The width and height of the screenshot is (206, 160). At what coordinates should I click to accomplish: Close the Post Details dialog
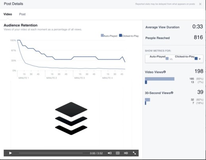(200, 4)
